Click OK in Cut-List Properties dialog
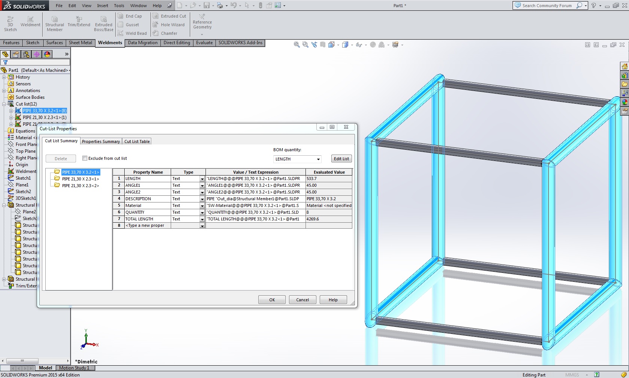Viewport: 629px width, 378px height. [x=272, y=300]
